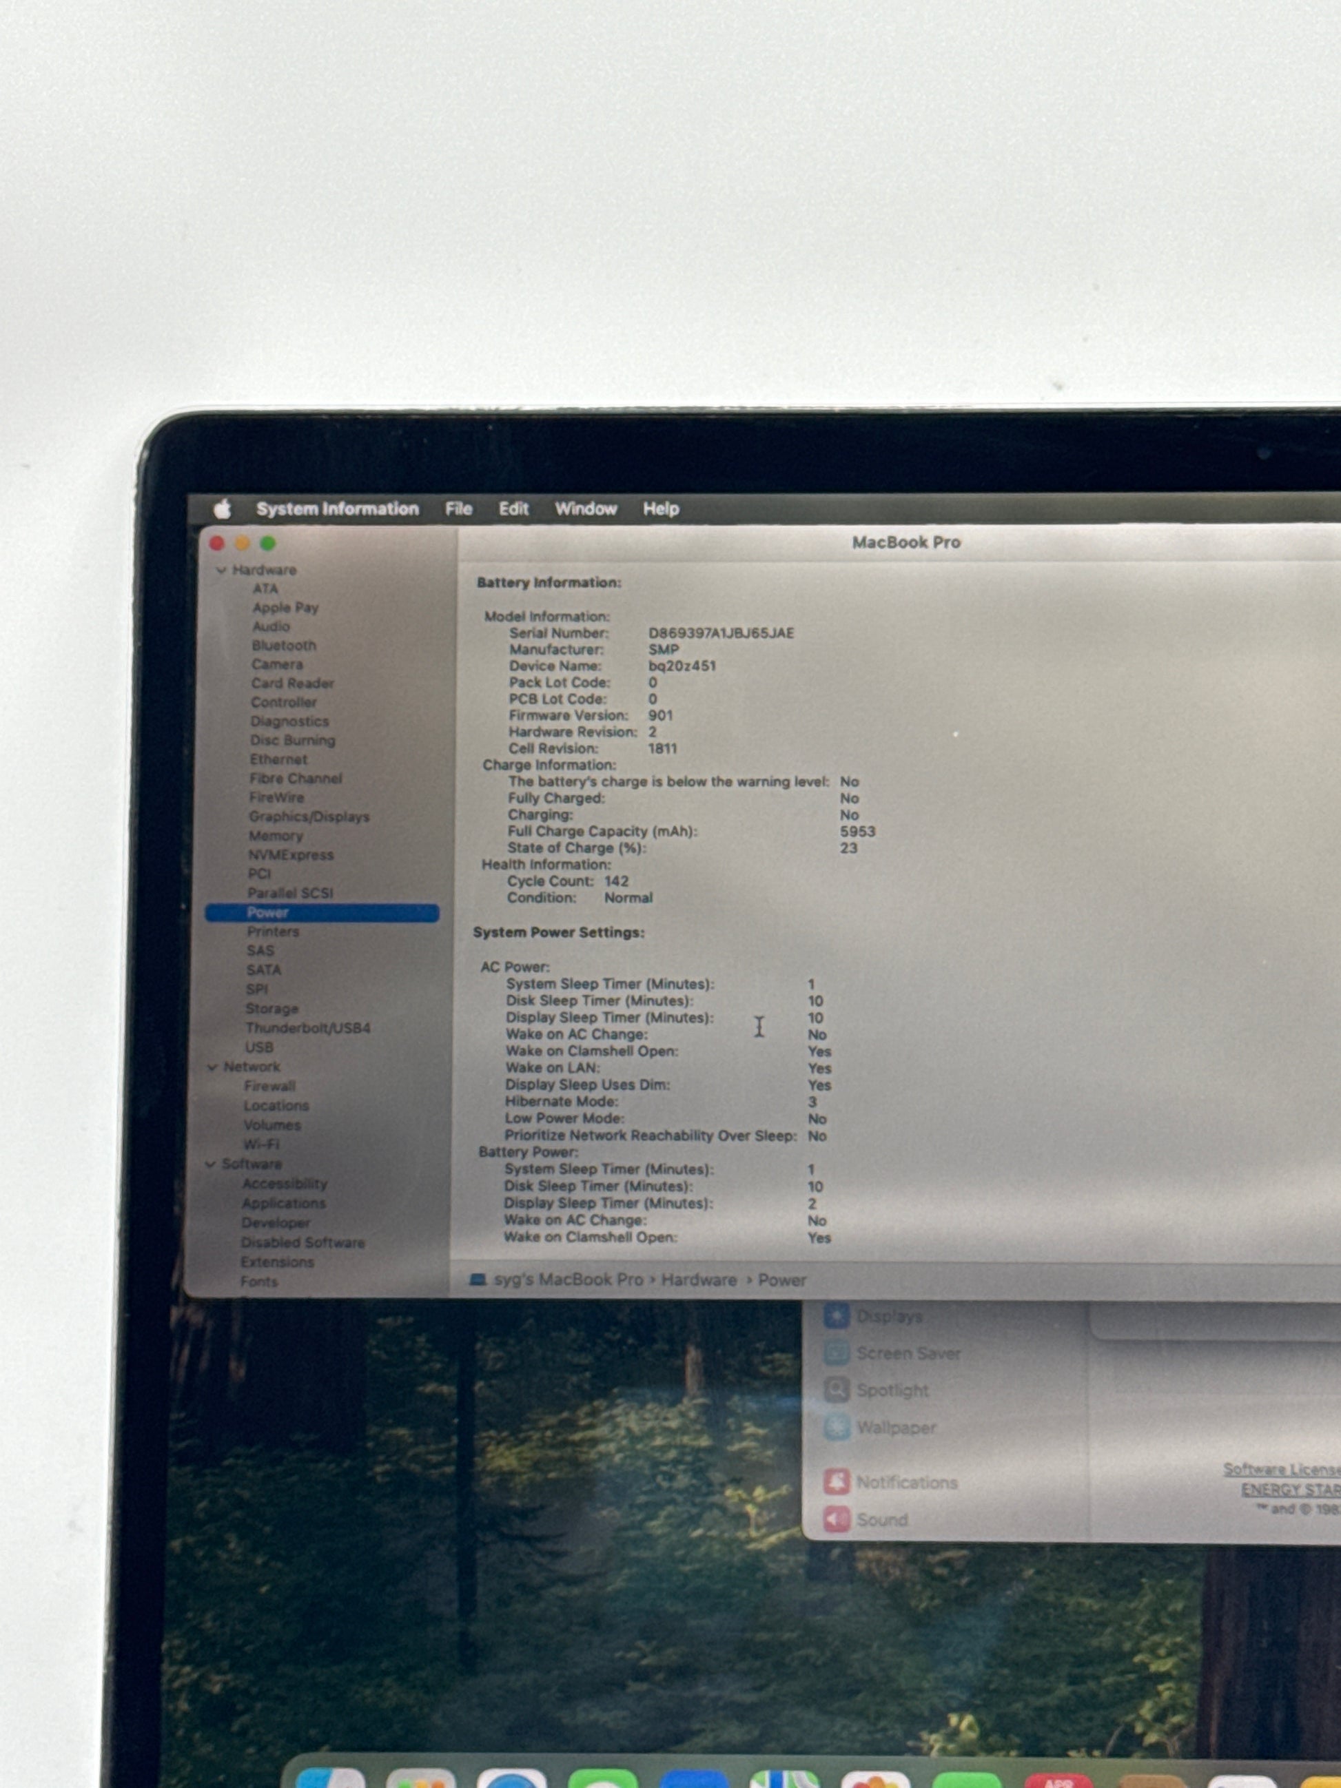This screenshot has width=1341, height=1788.
Task: Click the Software License link
Action: point(1281,1469)
